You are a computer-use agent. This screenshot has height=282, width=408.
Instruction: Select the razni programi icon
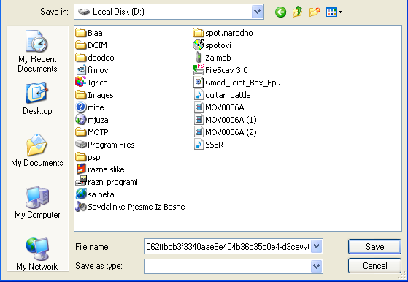(81, 182)
